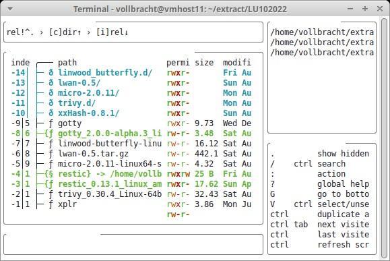Click the 'path' column header
This screenshot has width=390, height=261.
pos(67,63)
